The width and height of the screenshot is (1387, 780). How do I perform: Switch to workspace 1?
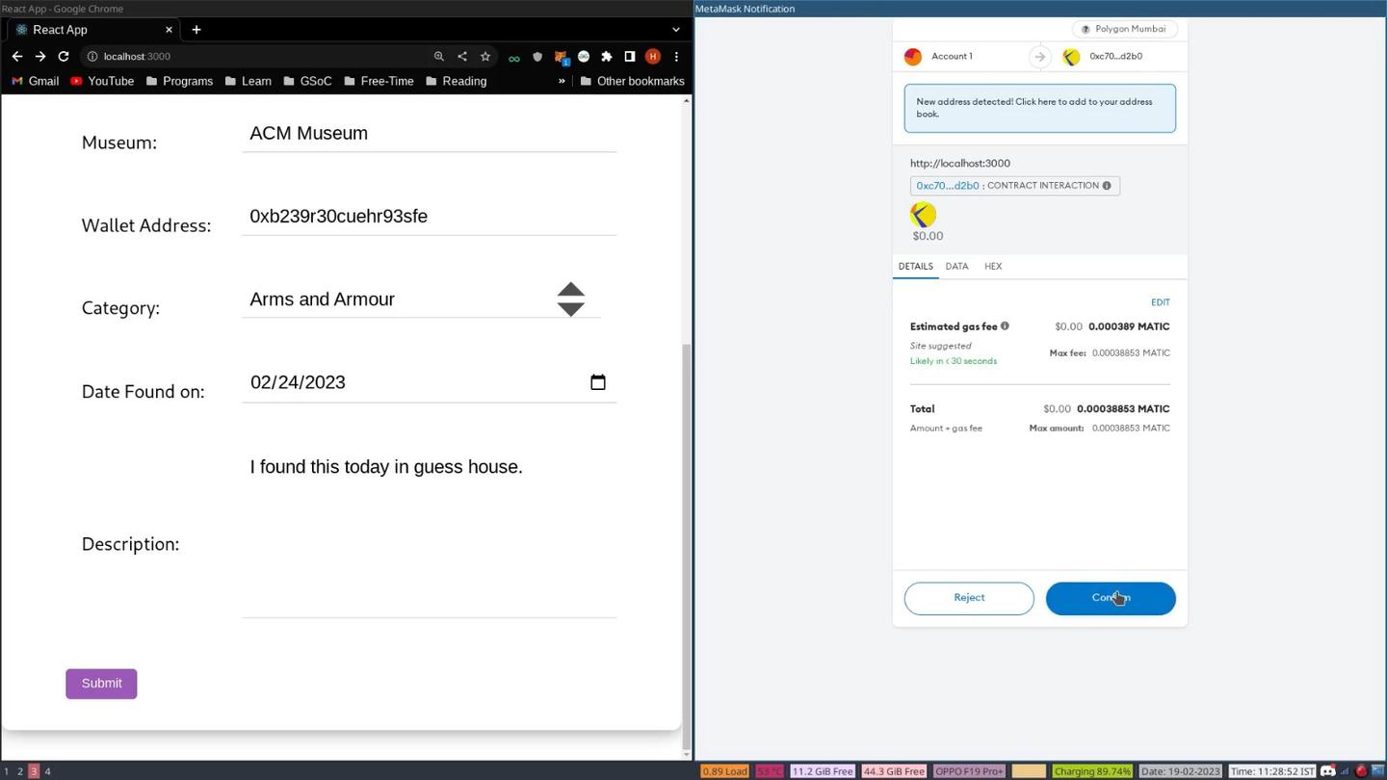(x=5, y=771)
